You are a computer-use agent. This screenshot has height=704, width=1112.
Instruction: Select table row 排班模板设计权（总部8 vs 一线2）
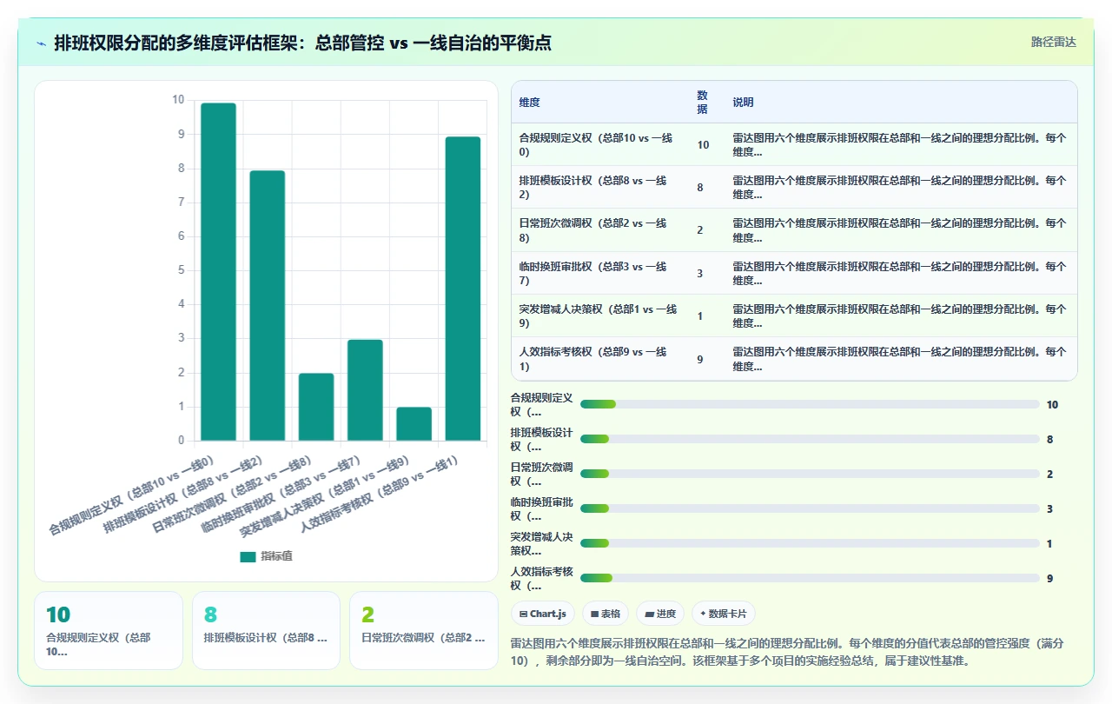(x=794, y=187)
